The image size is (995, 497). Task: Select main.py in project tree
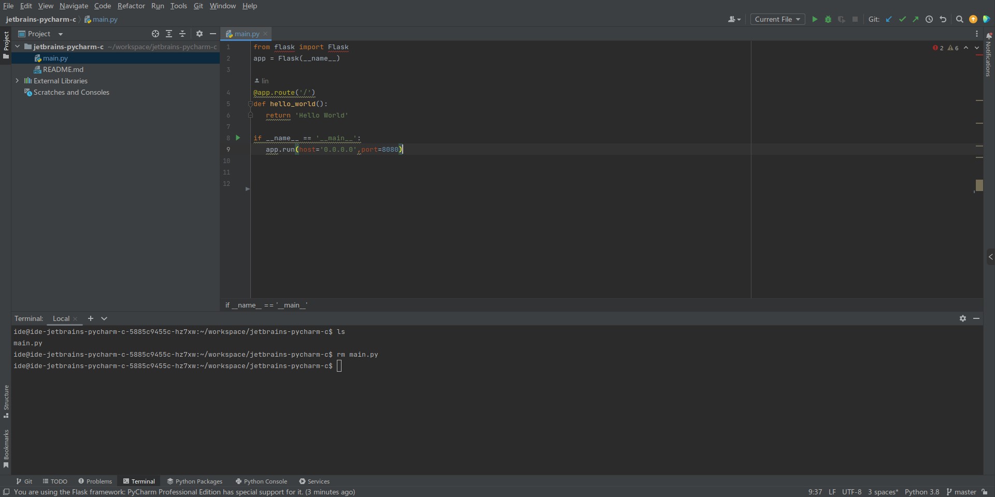pyautogui.click(x=55, y=58)
